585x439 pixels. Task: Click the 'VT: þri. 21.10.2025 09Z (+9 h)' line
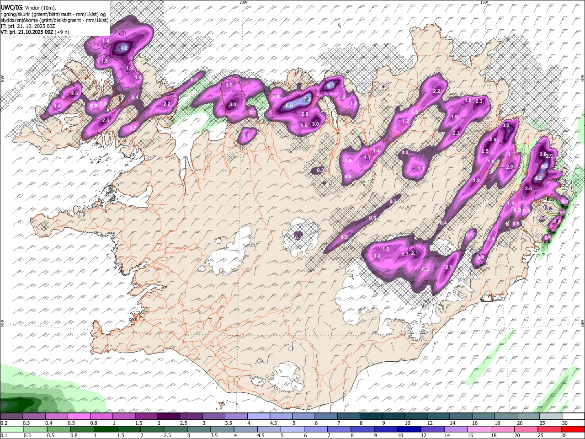pos(35,32)
